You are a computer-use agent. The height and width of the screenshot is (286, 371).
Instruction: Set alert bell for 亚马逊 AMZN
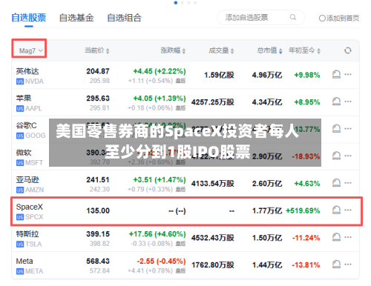(336, 183)
